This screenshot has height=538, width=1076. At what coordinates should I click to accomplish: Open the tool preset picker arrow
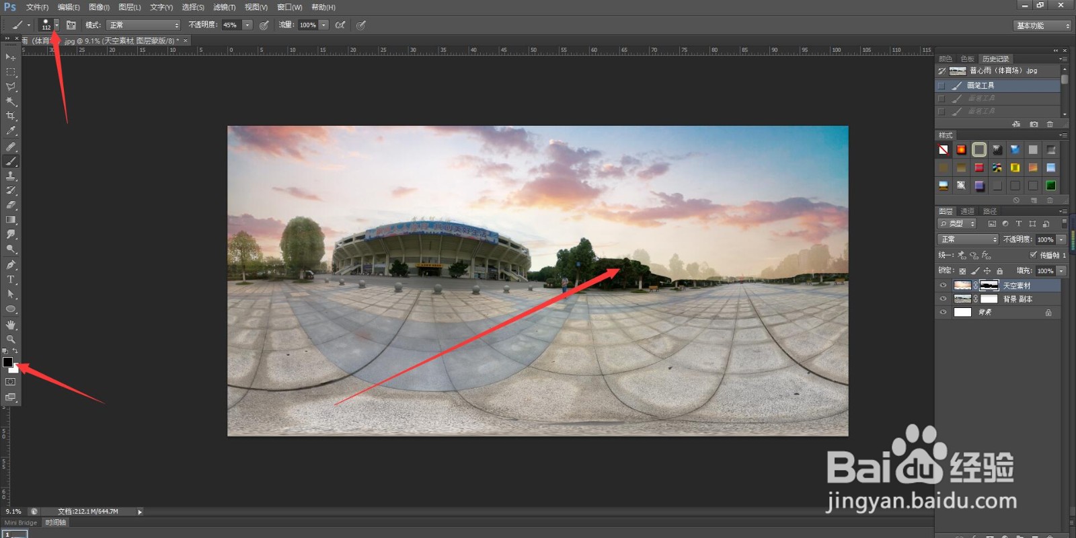(29, 25)
